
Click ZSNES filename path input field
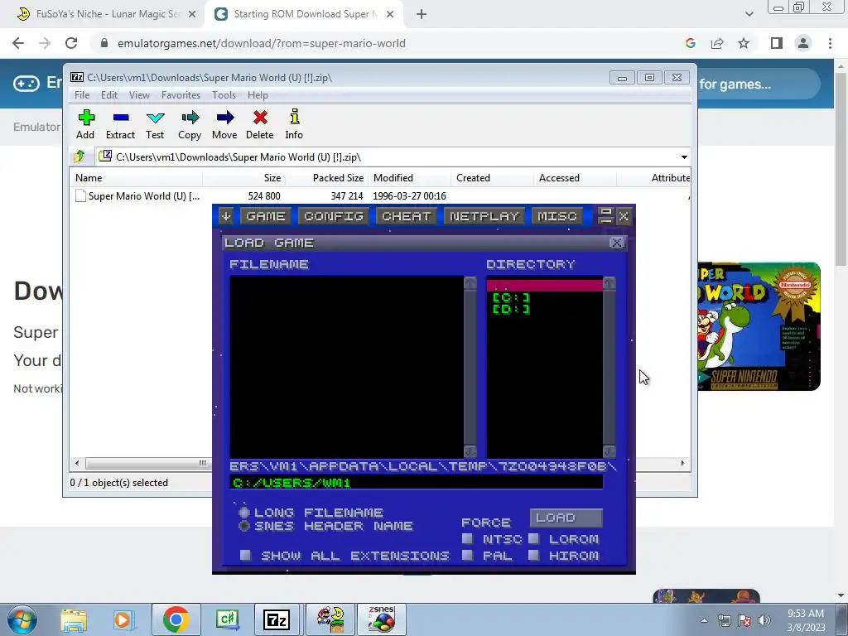(x=416, y=483)
